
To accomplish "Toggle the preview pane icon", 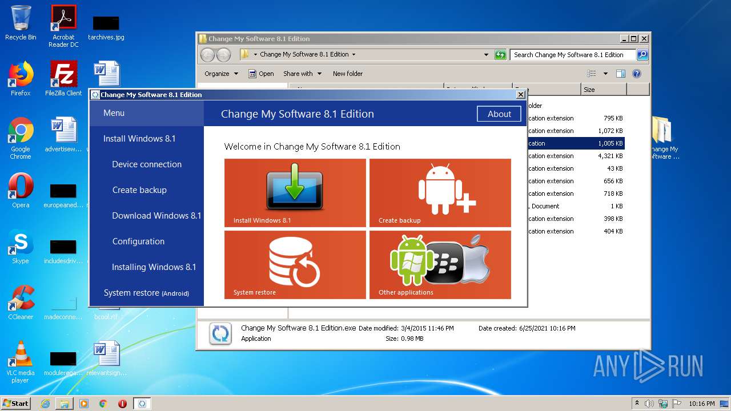I will tap(621, 74).
